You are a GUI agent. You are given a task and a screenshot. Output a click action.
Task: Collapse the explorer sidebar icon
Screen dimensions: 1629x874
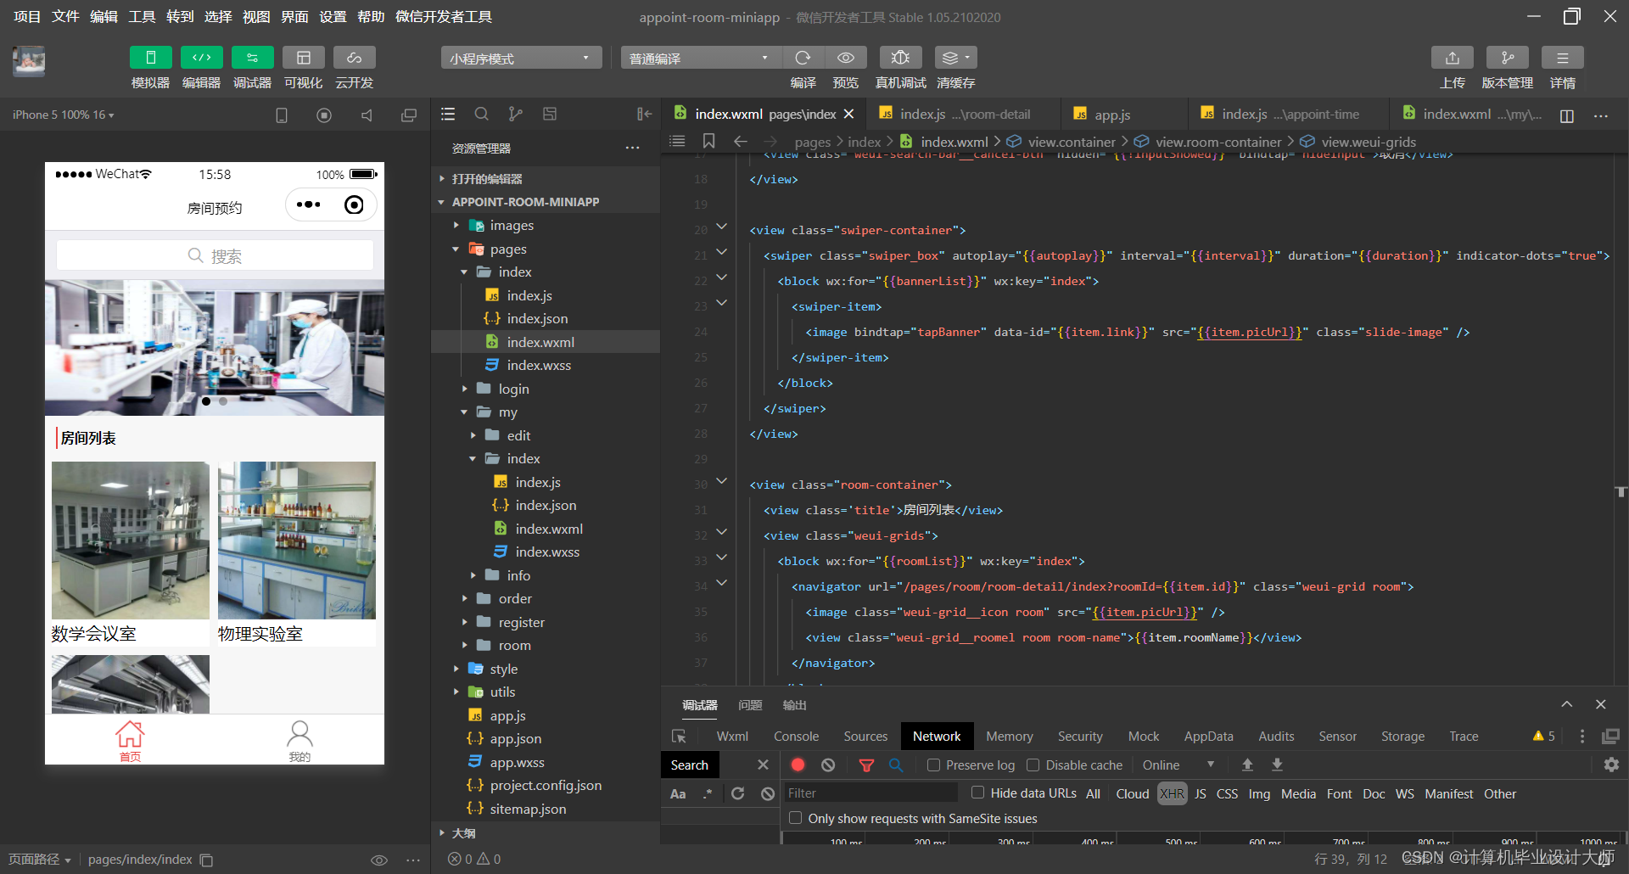point(644,114)
